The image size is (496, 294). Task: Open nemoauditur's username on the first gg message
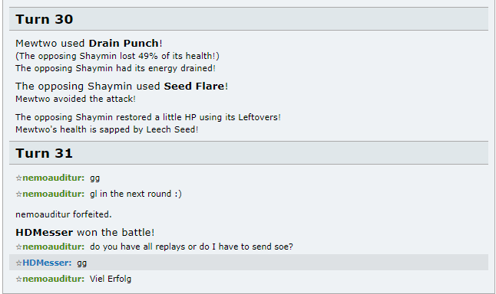pyautogui.click(x=54, y=178)
